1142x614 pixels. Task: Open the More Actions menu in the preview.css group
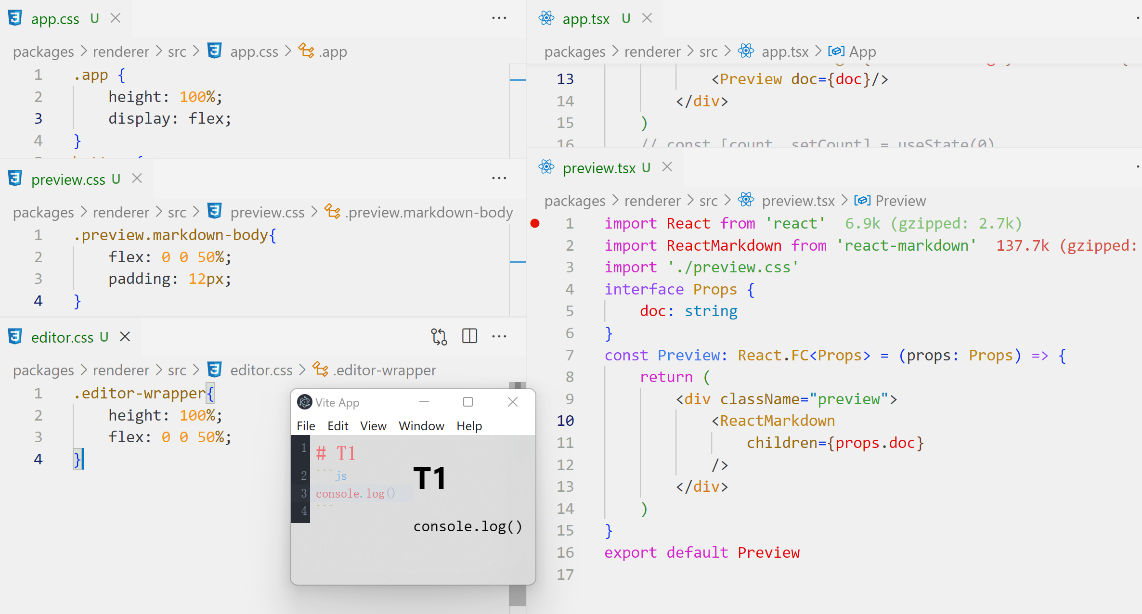point(499,179)
